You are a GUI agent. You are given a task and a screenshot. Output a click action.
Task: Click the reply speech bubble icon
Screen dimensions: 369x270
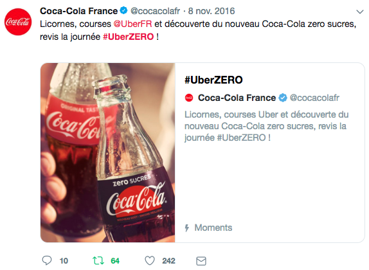coord(46,260)
